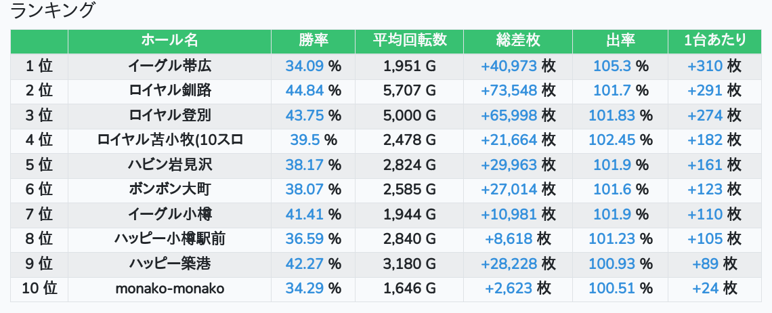
Task: Open the +27,014 total difference link
Action: pos(509,189)
